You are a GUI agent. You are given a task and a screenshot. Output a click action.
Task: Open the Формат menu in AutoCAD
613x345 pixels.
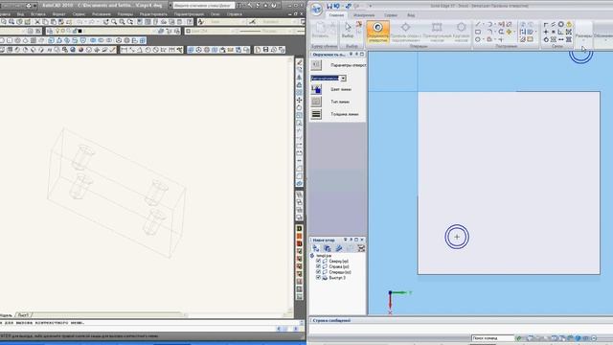(59, 14)
